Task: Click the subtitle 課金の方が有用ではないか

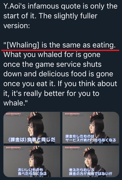Action: (x=90, y=173)
